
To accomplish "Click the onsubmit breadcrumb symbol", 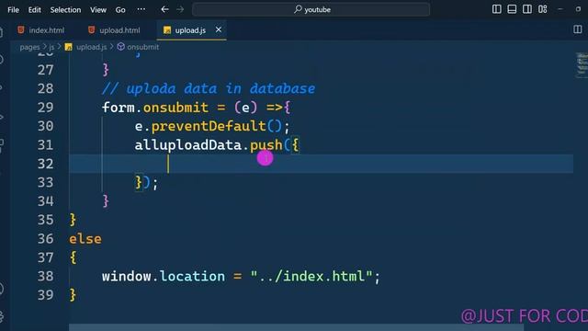I will (143, 47).
